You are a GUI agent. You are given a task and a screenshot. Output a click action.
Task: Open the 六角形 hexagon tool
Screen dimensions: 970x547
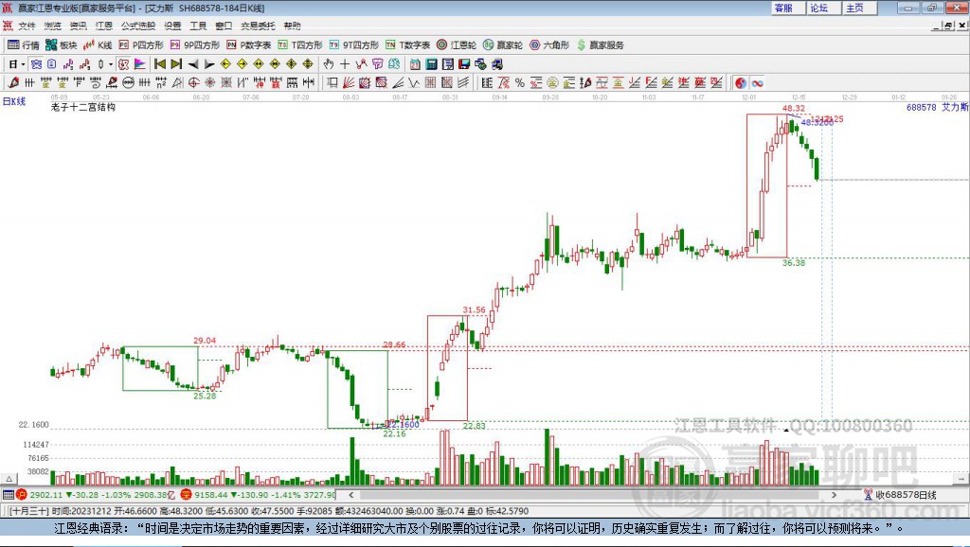coord(549,45)
